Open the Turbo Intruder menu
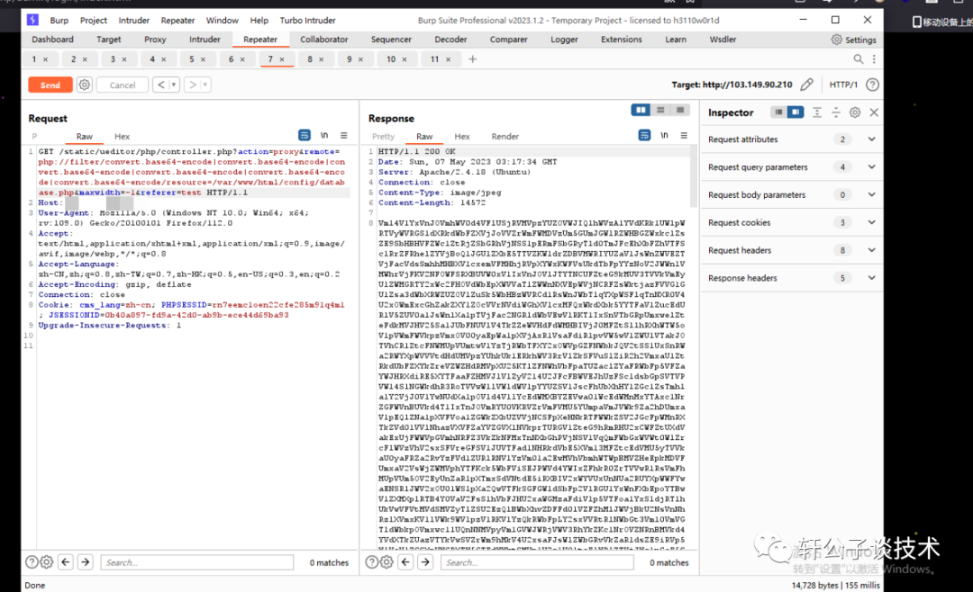The height and width of the screenshot is (592, 973). point(307,21)
